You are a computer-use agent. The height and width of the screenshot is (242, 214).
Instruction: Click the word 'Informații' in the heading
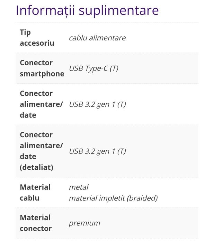coord(46,10)
